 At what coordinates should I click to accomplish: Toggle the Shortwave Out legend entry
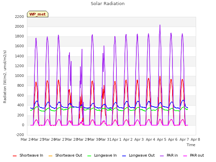[x=65, y=155]
